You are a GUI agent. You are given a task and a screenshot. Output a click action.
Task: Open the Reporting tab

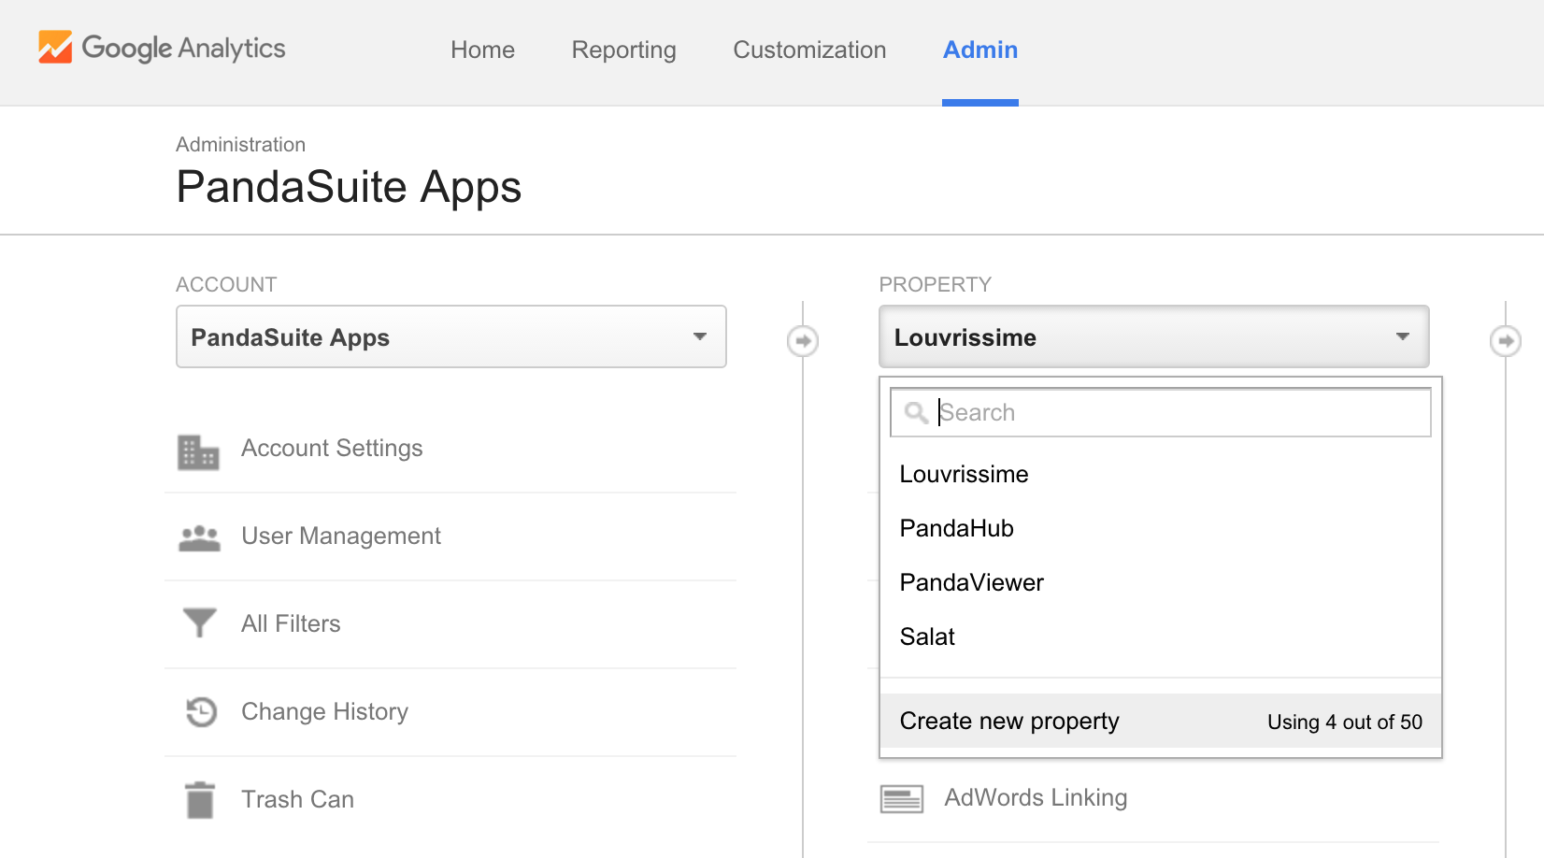point(623,50)
